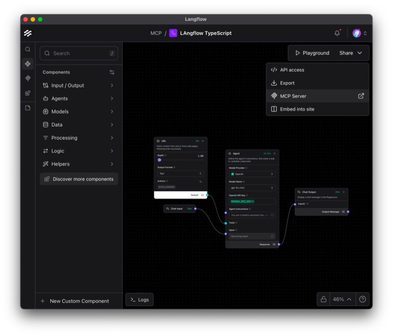Select the Components icon in sidebar rail
Screen dimensions: 393x336
[x=27, y=64]
